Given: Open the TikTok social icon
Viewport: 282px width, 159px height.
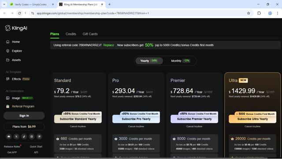Looking at the screenshot, I should click(24, 136).
